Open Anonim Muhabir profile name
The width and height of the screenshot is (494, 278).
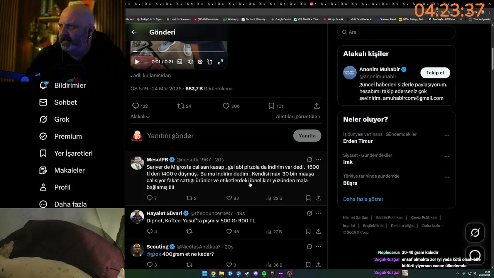380,69
